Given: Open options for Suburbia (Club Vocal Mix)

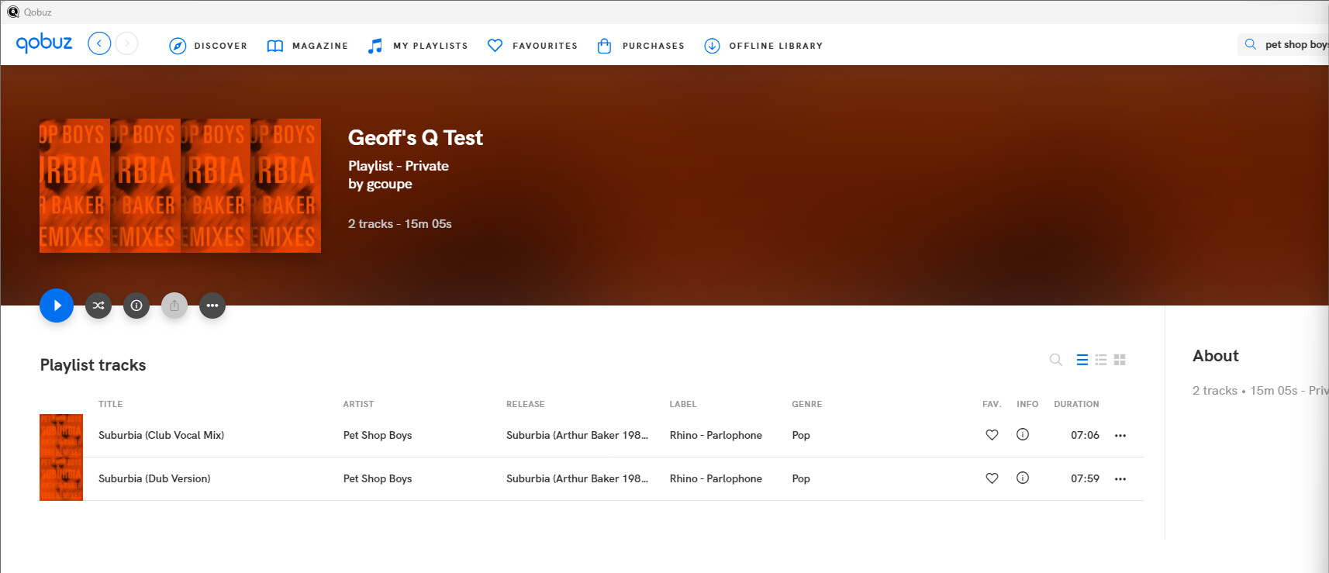Looking at the screenshot, I should click(1120, 436).
